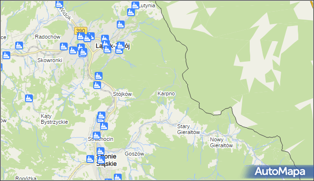
Task: Click the factory icon southeast of Radochów label
Action: coord(64,46)
